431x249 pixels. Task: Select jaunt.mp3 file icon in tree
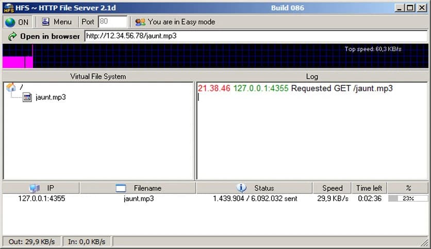pyautogui.click(x=27, y=97)
